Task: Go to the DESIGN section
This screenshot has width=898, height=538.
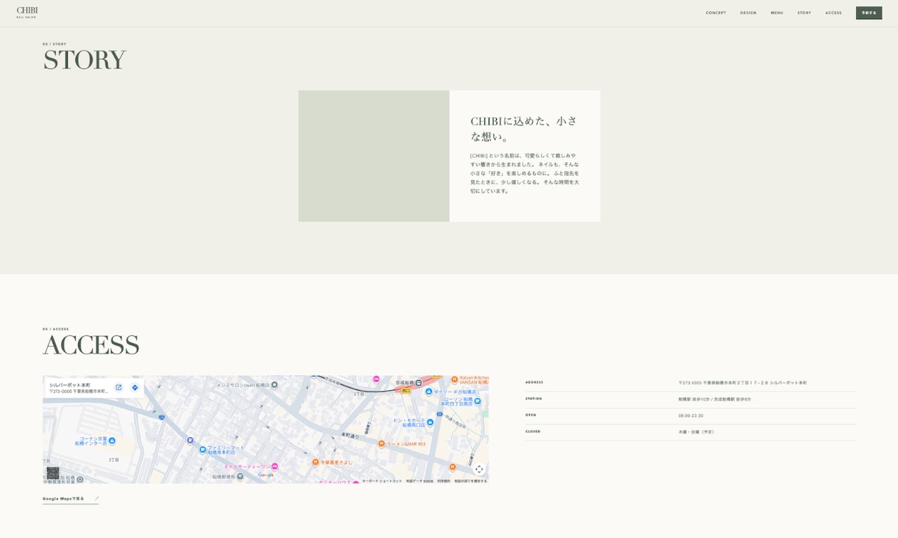Action: [748, 12]
